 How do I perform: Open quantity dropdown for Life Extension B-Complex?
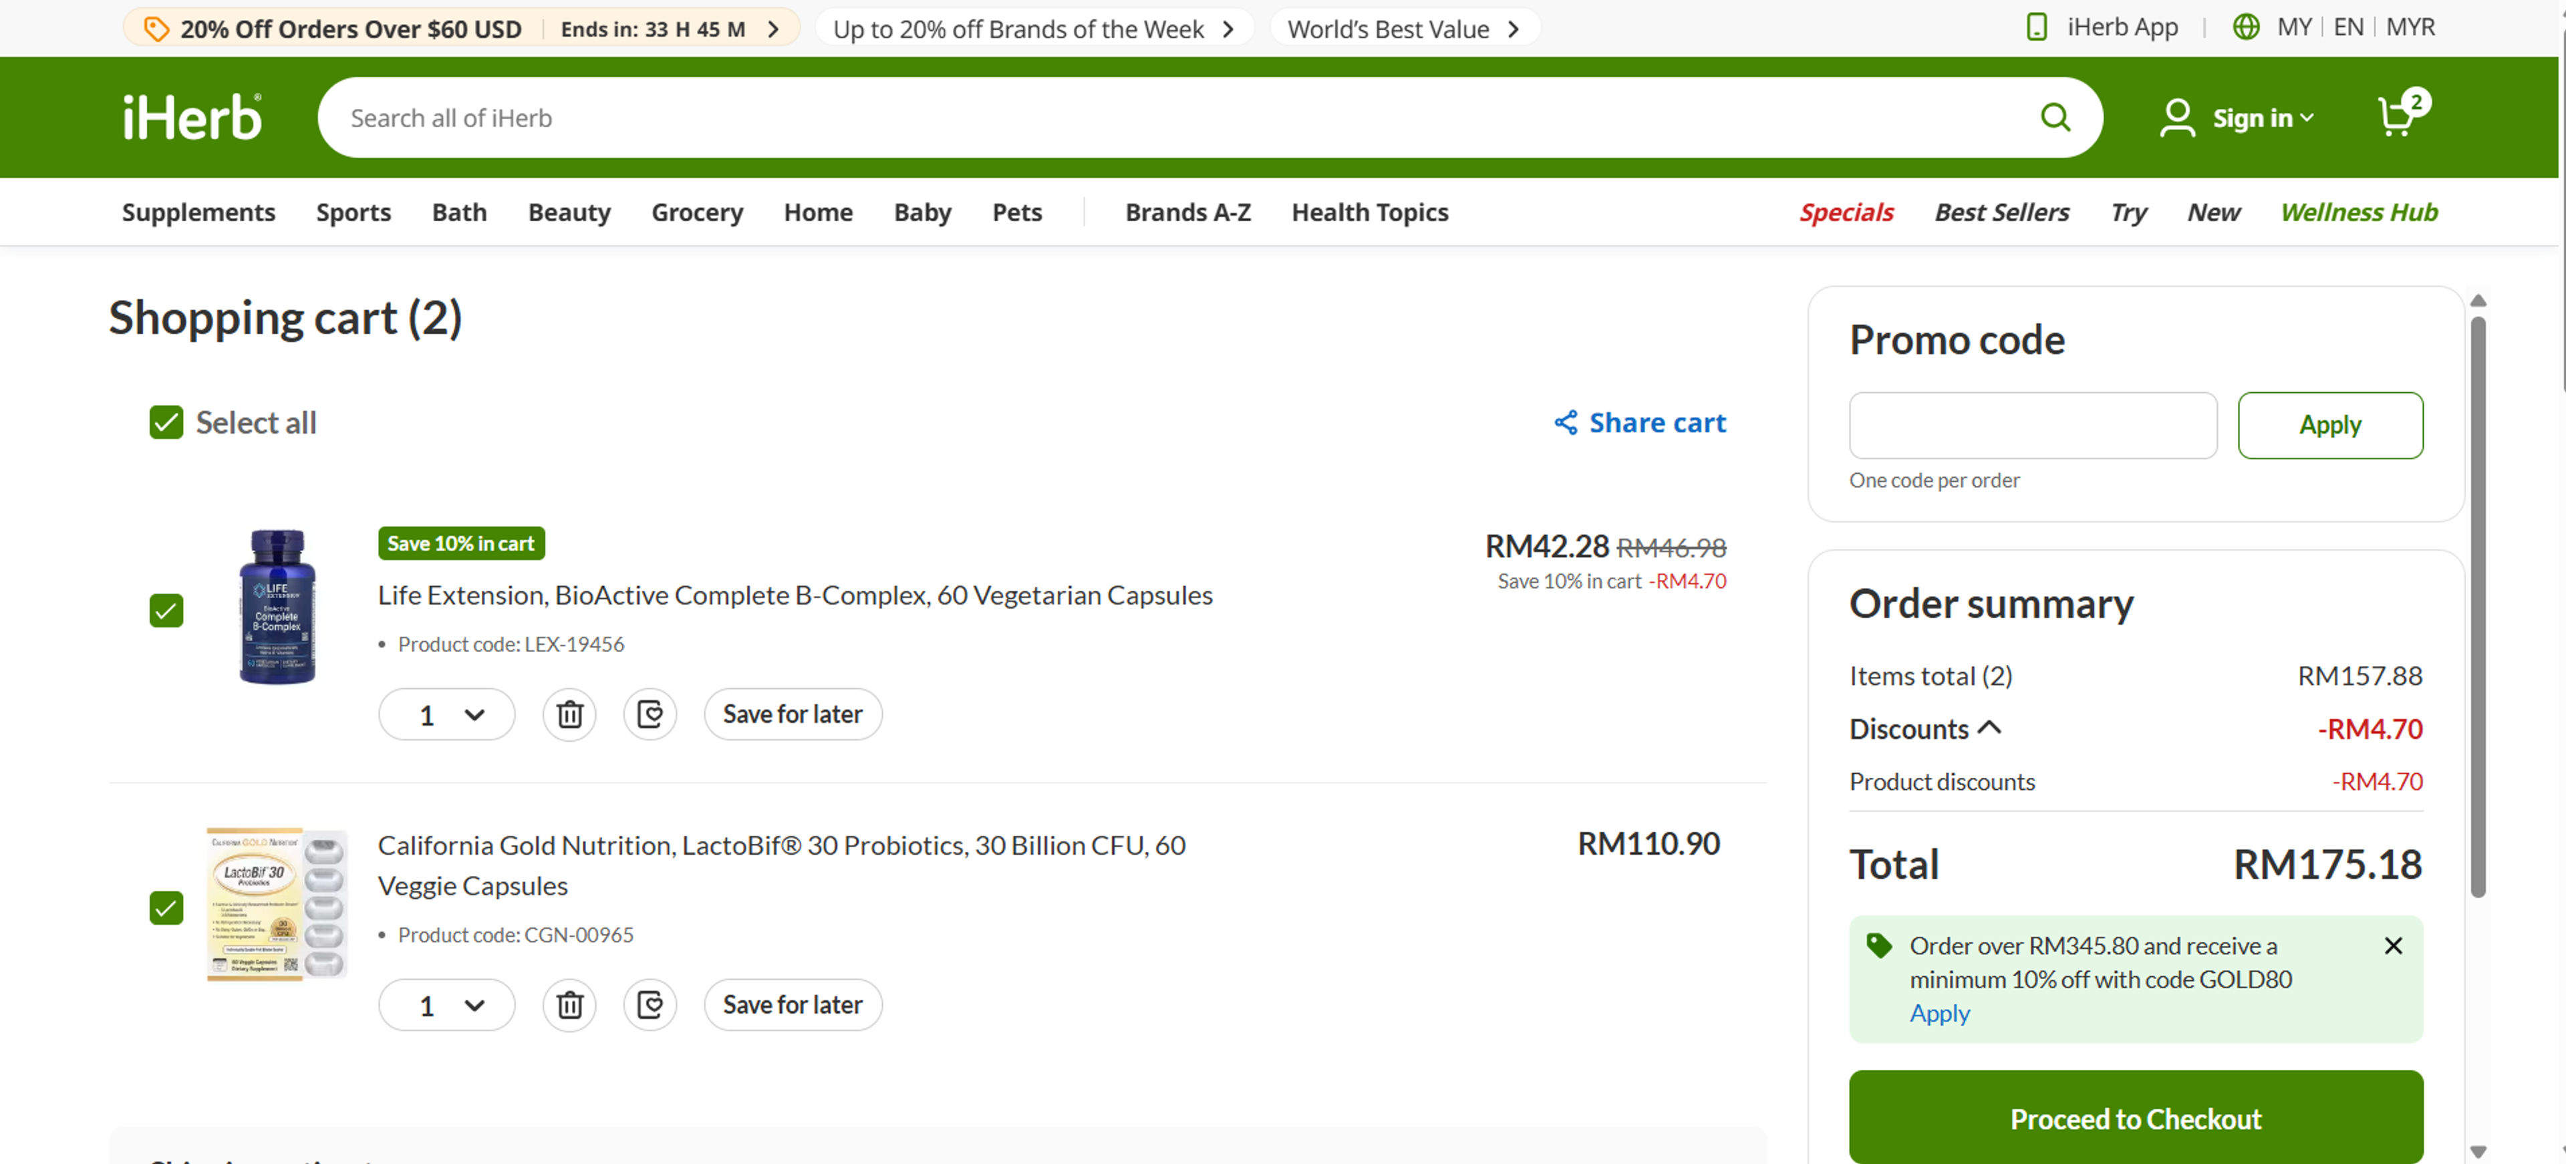[447, 715]
